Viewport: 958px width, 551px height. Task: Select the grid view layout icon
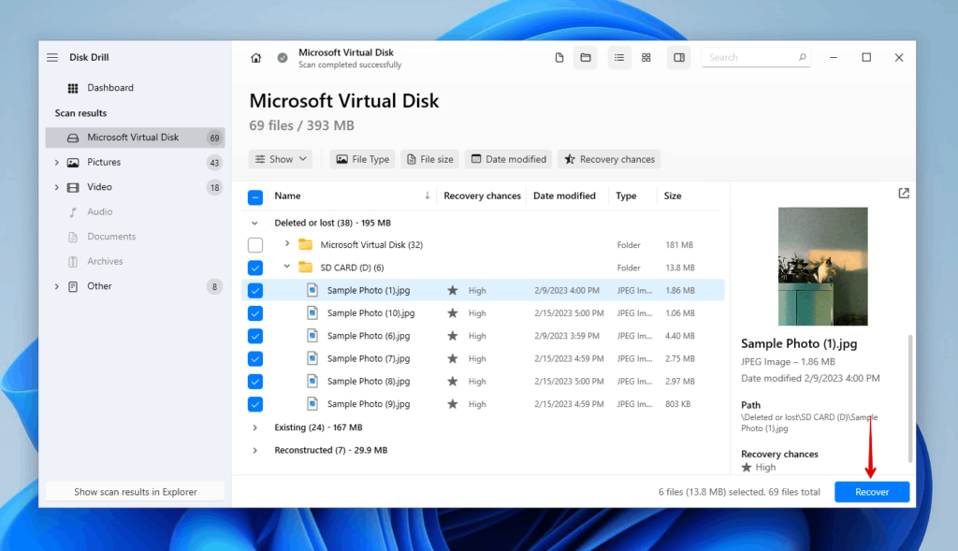tap(646, 58)
